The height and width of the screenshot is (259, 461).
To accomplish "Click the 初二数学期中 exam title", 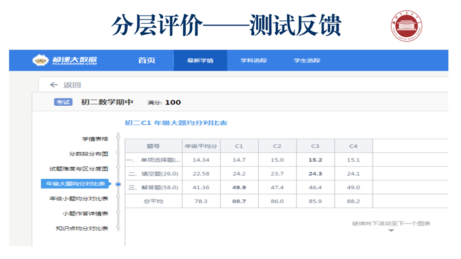I will pyautogui.click(x=107, y=102).
